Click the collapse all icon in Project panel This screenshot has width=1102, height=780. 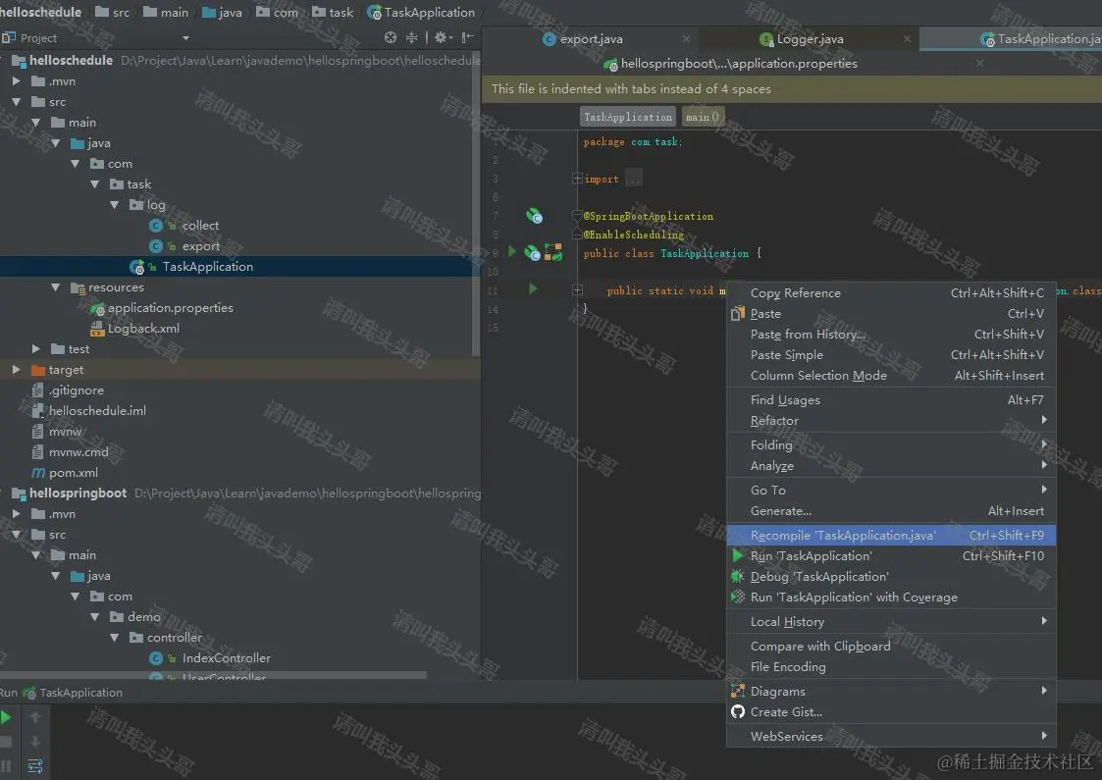coord(412,37)
